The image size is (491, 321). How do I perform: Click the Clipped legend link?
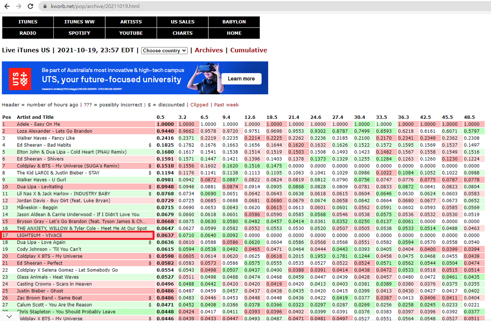pos(199,105)
